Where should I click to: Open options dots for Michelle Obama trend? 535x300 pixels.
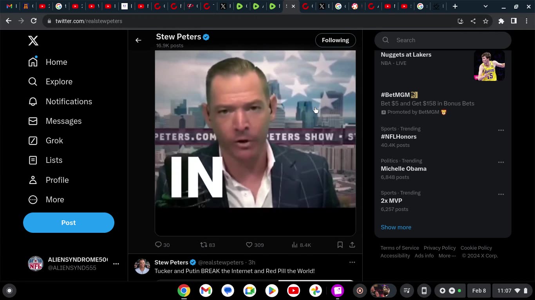pos(501,162)
